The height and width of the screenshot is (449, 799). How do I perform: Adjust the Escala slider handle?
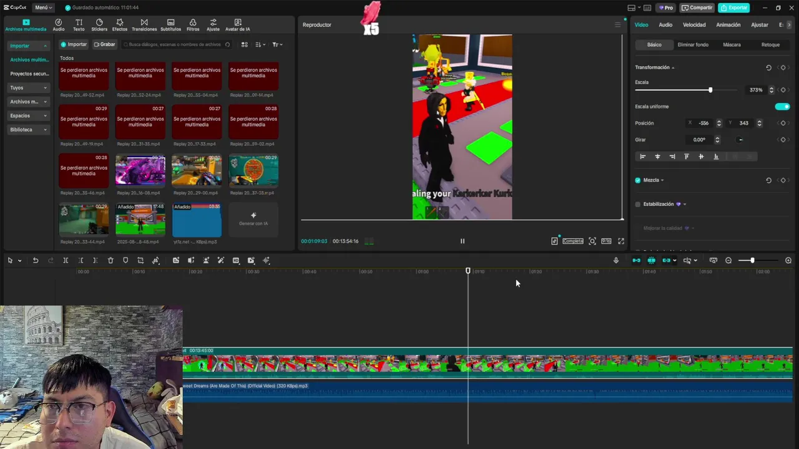click(x=710, y=90)
